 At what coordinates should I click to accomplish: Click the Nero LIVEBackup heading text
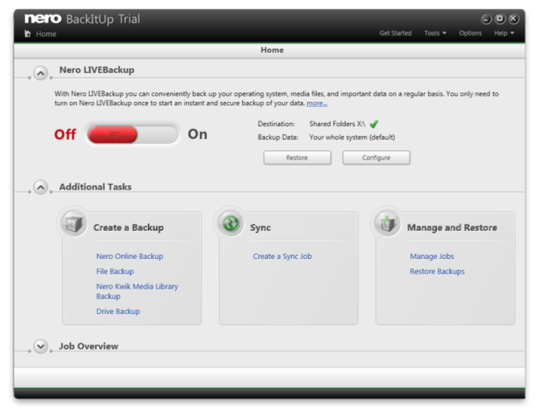click(x=97, y=70)
